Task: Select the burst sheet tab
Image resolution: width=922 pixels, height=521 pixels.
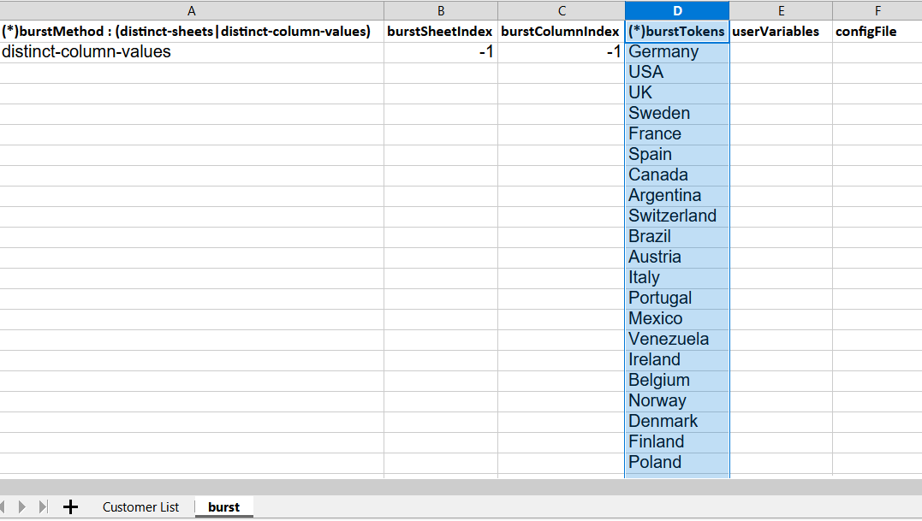Action: (224, 507)
